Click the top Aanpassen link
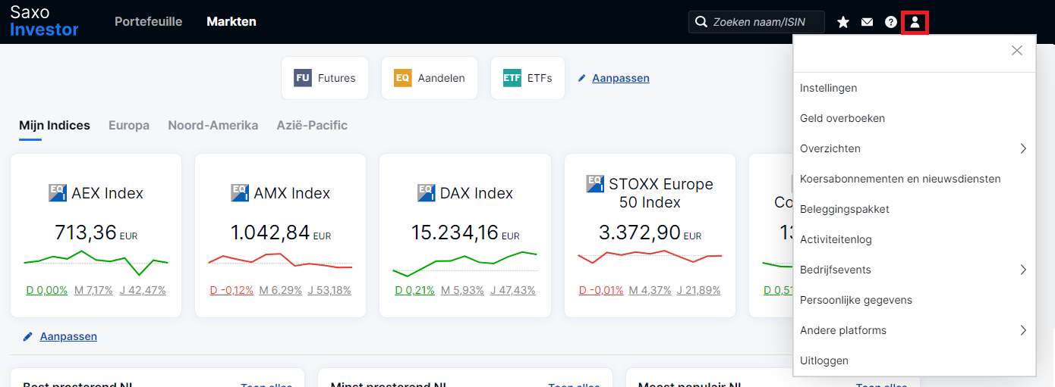This screenshot has width=1055, height=387. (x=621, y=78)
